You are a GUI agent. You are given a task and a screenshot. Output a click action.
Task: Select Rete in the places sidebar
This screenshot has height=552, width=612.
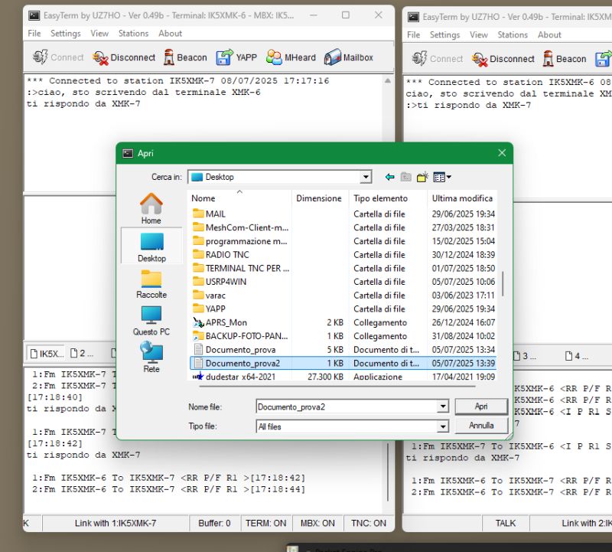(151, 357)
